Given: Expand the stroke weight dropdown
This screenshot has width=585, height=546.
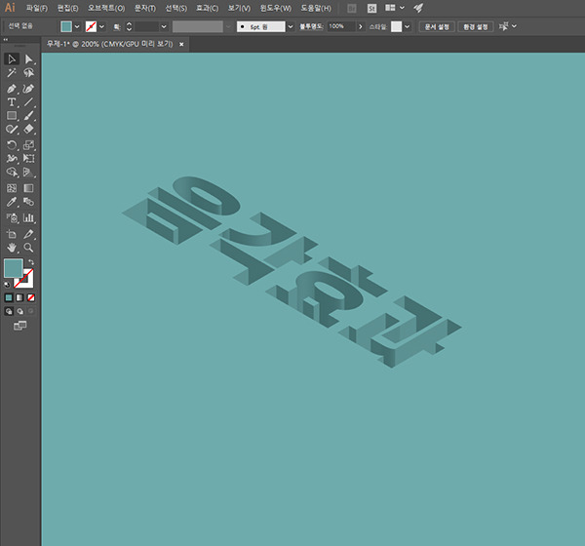Looking at the screenshot, I should click(164, 26).
